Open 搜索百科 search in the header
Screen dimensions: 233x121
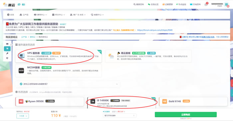[x=139, y=4]
